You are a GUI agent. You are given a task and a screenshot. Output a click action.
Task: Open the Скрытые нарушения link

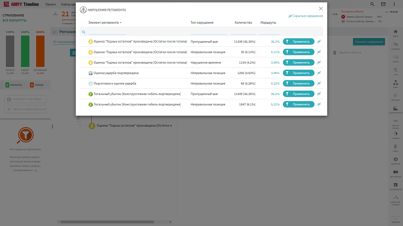(306, 16)
